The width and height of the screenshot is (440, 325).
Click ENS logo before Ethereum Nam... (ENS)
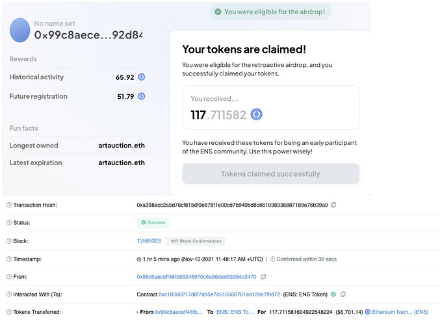pos(368,312)
